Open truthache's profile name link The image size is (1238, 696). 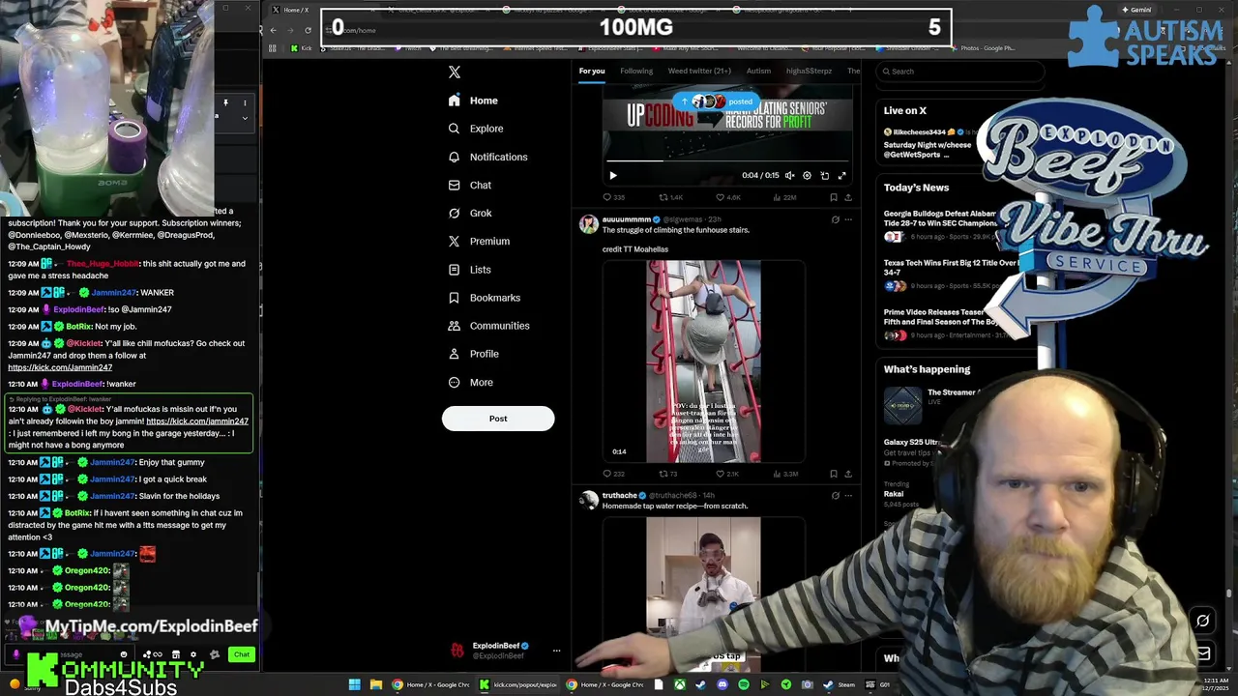(x=619, y=496)
